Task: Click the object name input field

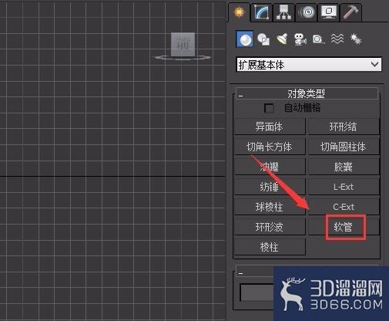Action: (x=257, y=292)
